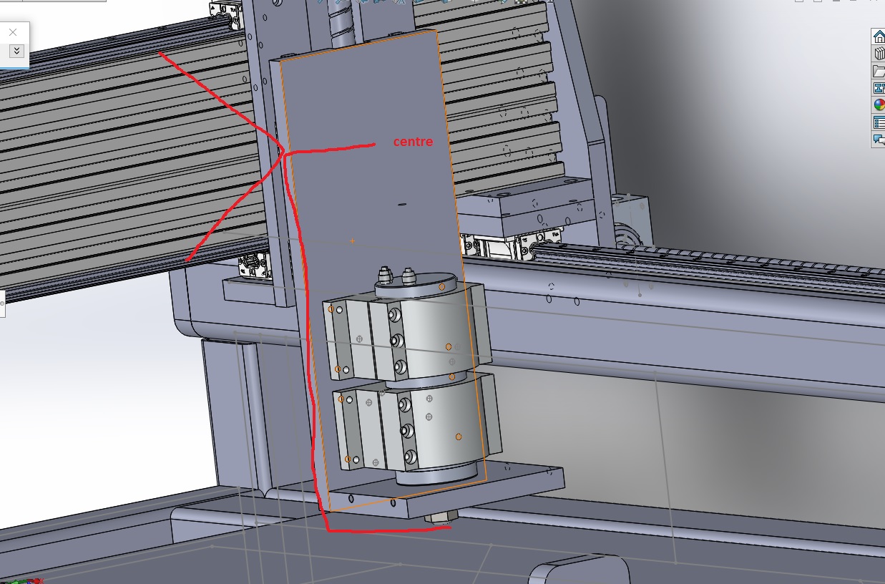Select the small slot hole in the plate
This screenshot has height=584, width=885.
click(401, 205)
